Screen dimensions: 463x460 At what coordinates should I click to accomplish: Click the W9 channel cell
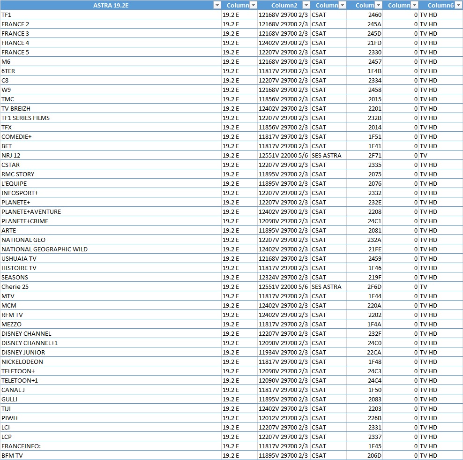pos(111,90)
